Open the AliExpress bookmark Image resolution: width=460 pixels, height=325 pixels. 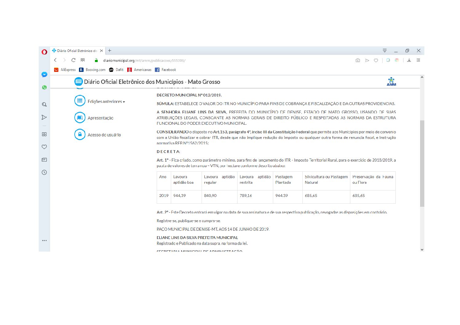pos(65,70)
